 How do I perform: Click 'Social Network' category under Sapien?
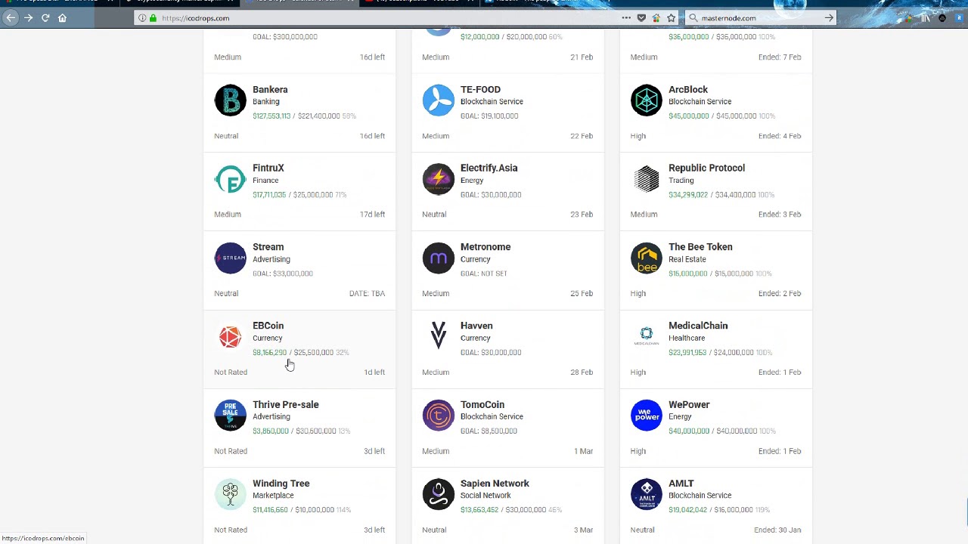486,496
